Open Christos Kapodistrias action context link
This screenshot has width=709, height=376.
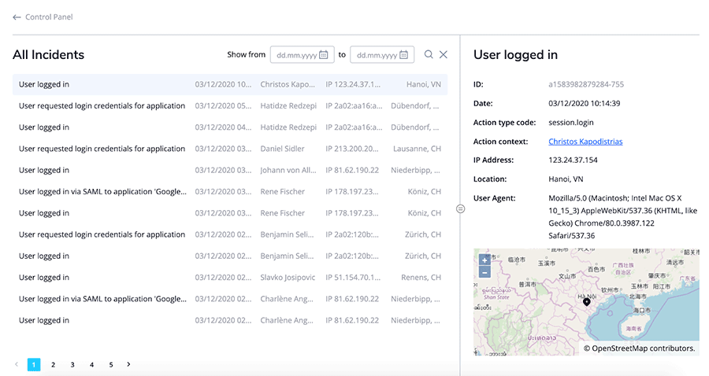pos(585,142)
